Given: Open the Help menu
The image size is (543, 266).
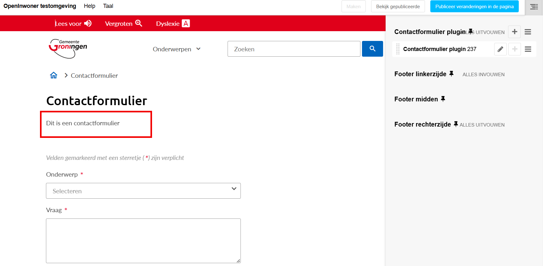Looking at the screenshot, I should click(x=89, y=6).
